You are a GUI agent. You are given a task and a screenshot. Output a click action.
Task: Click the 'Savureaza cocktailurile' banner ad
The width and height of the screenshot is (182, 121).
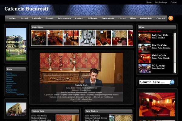(x=16, y=44)
